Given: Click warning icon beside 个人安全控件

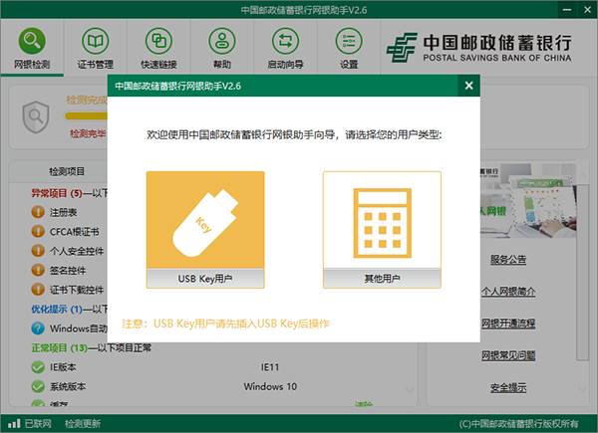Looking at the screenshot, I should pos(38,251).
